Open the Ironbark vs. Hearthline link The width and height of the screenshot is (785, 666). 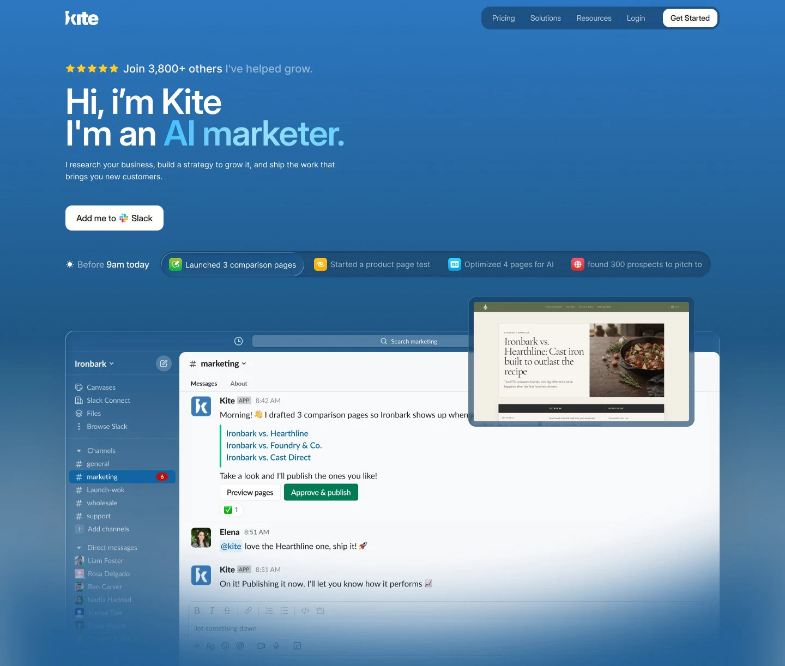pyautogui.click(x=267, y=433)
